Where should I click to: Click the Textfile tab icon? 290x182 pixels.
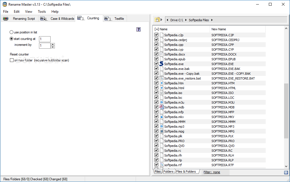[x=108, y=18]
